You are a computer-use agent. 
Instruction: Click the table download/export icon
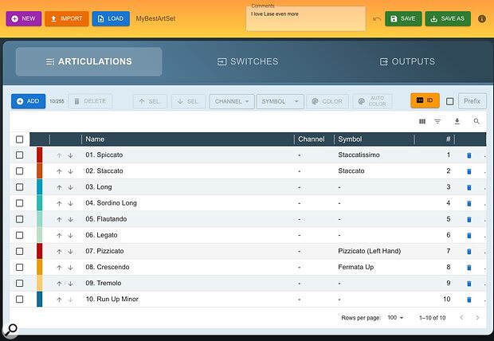(457, 122)
